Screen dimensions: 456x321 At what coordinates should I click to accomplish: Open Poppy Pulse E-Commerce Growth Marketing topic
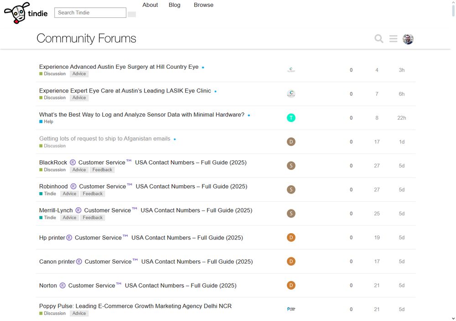[135, 306]
